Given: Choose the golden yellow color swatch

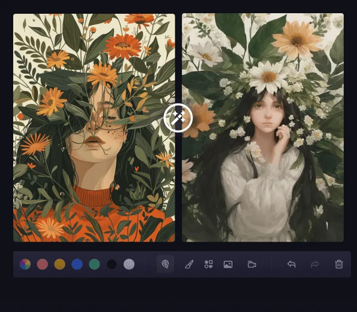Looking at the screenshot, I should 59,264.
